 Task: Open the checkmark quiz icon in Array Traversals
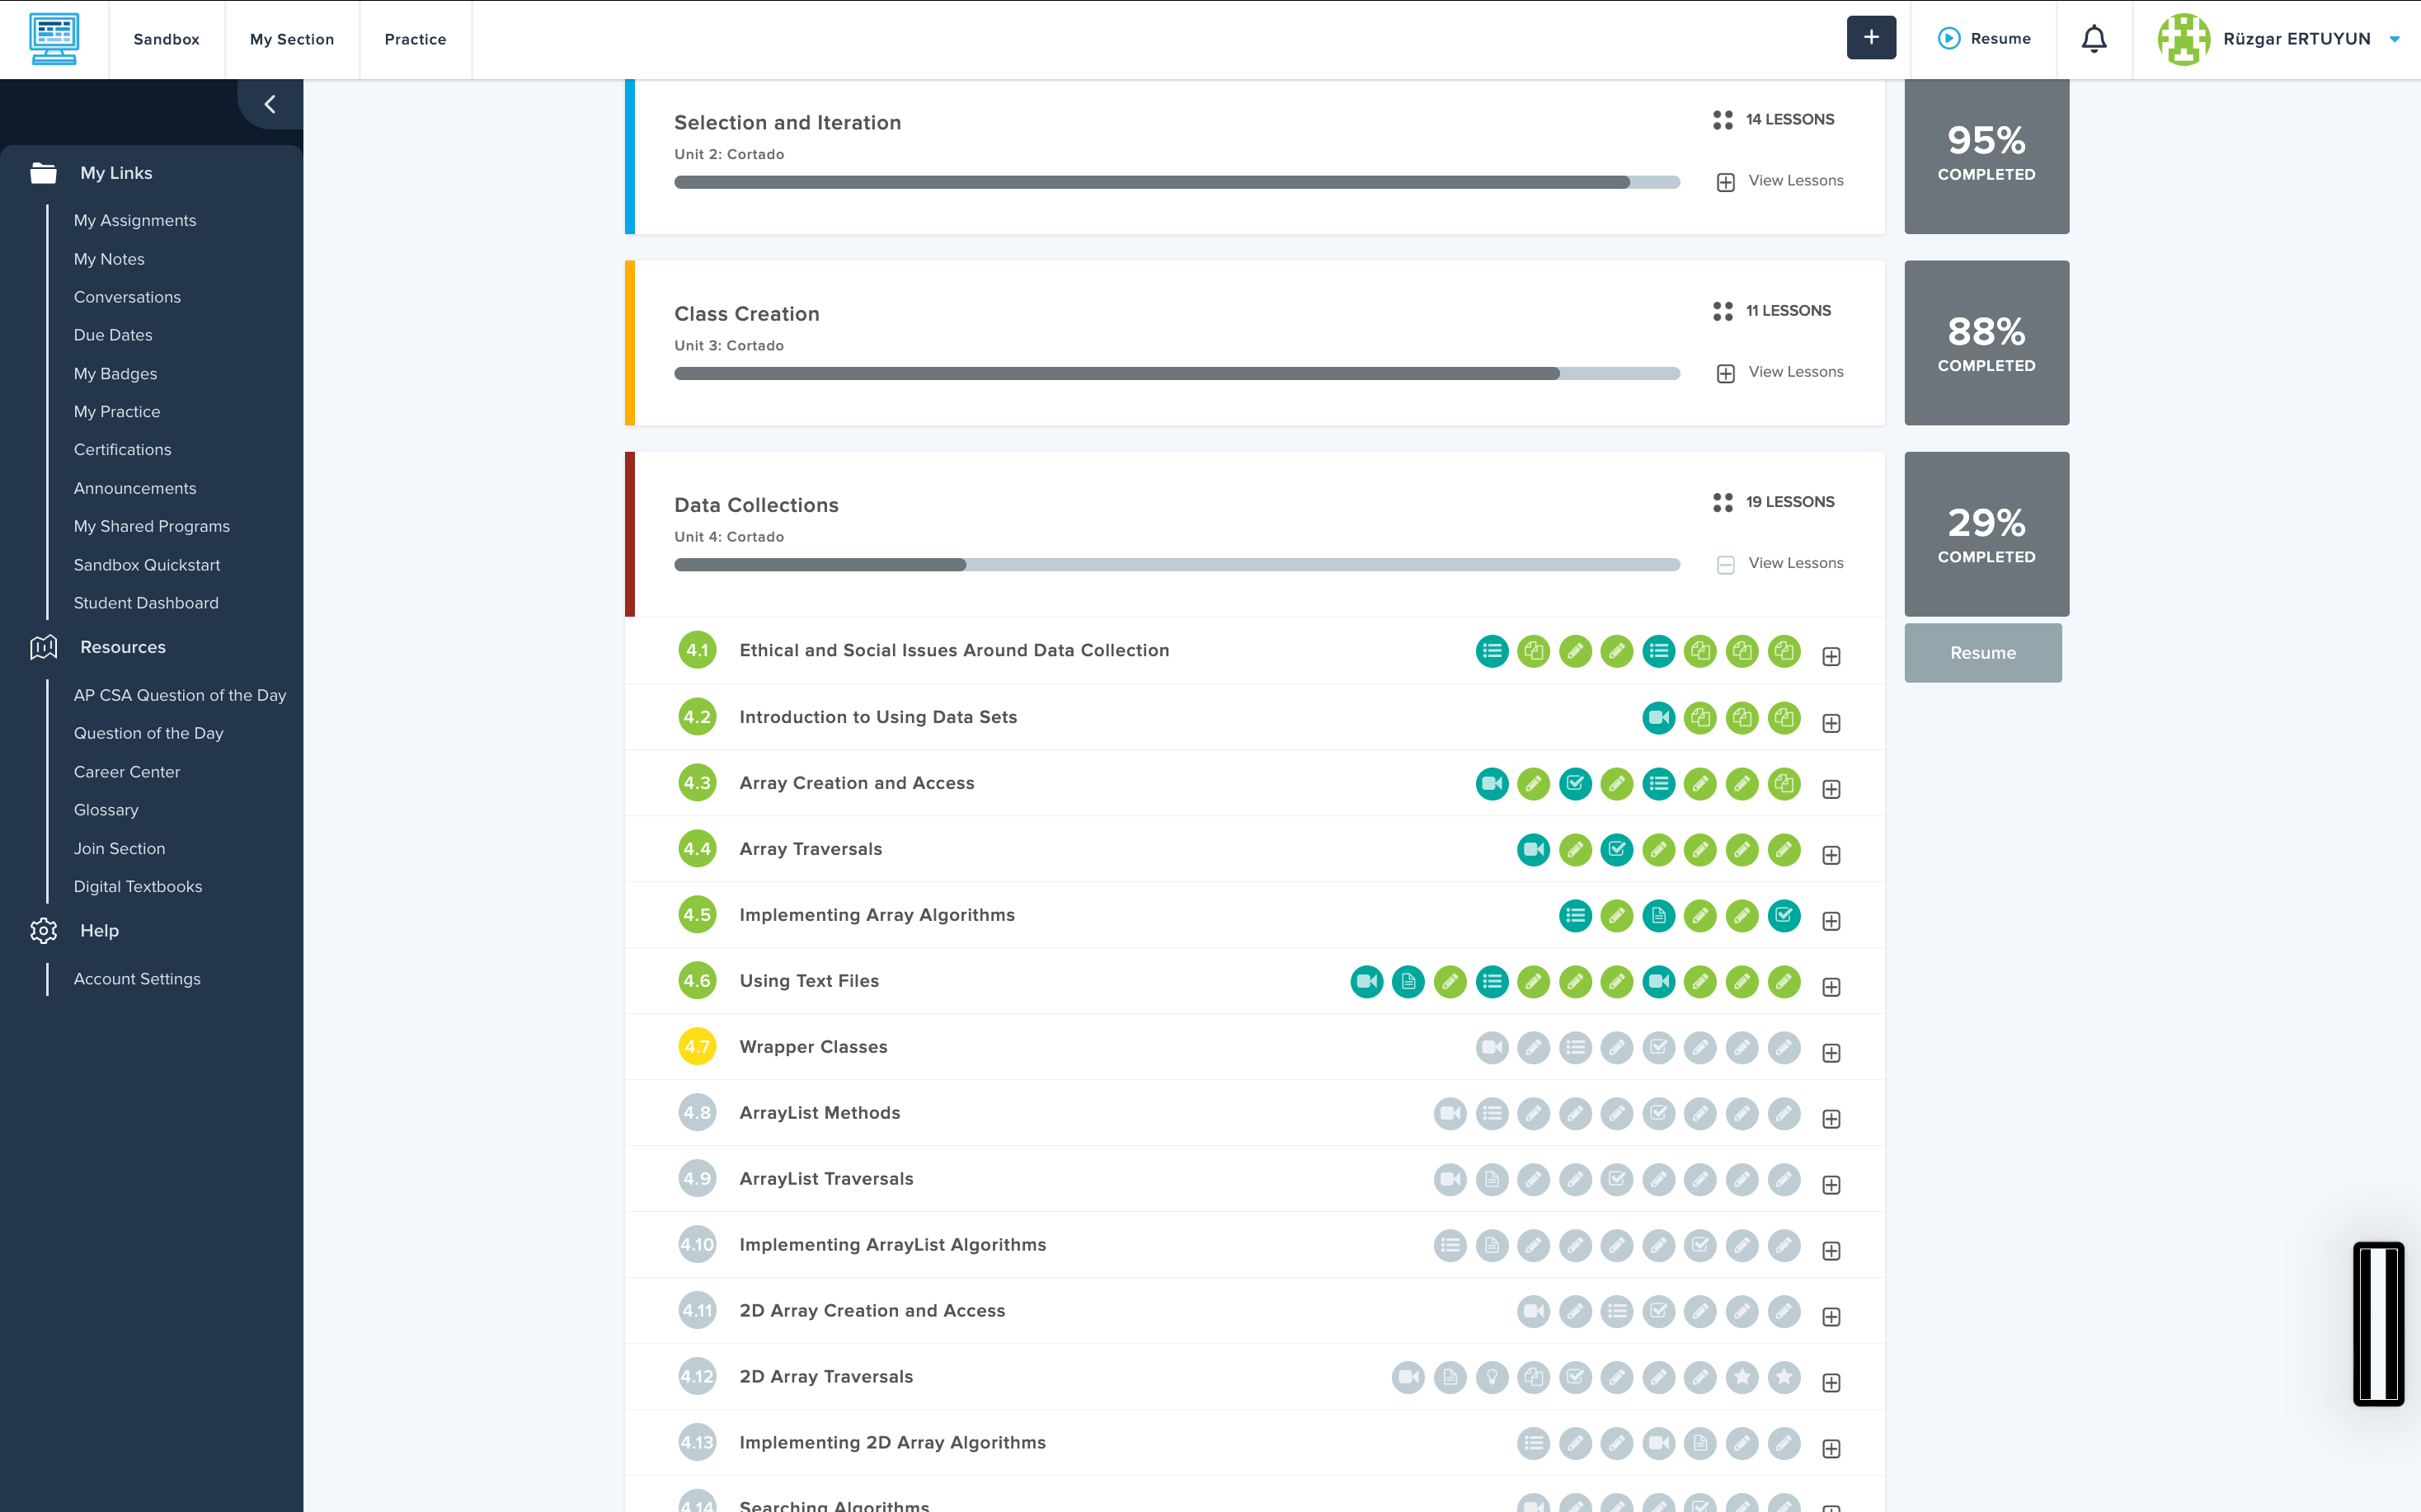pos(1617,849)
